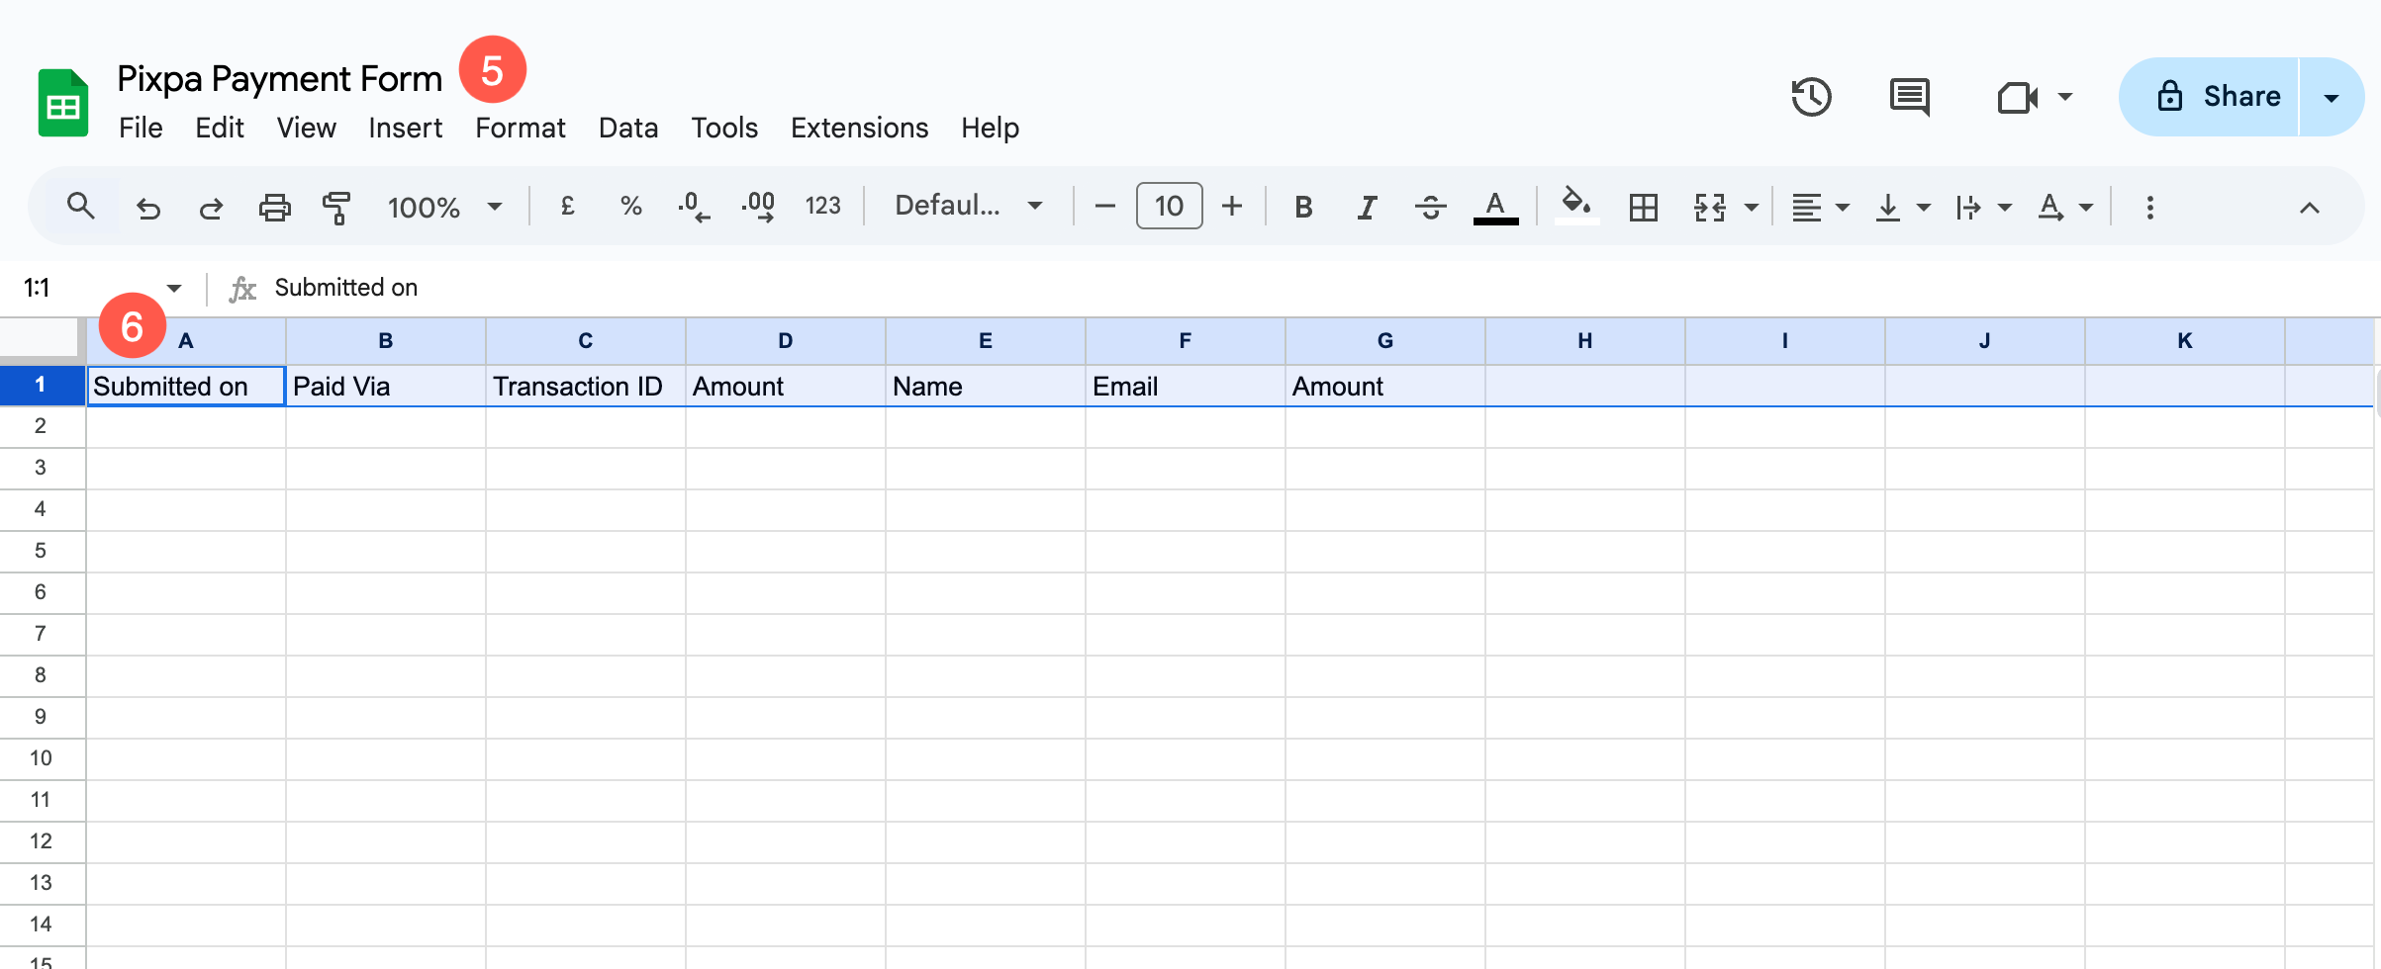Viewport: 2381px width, 969px height.
Task: Increase font size with plus button
Action: 1232,206
